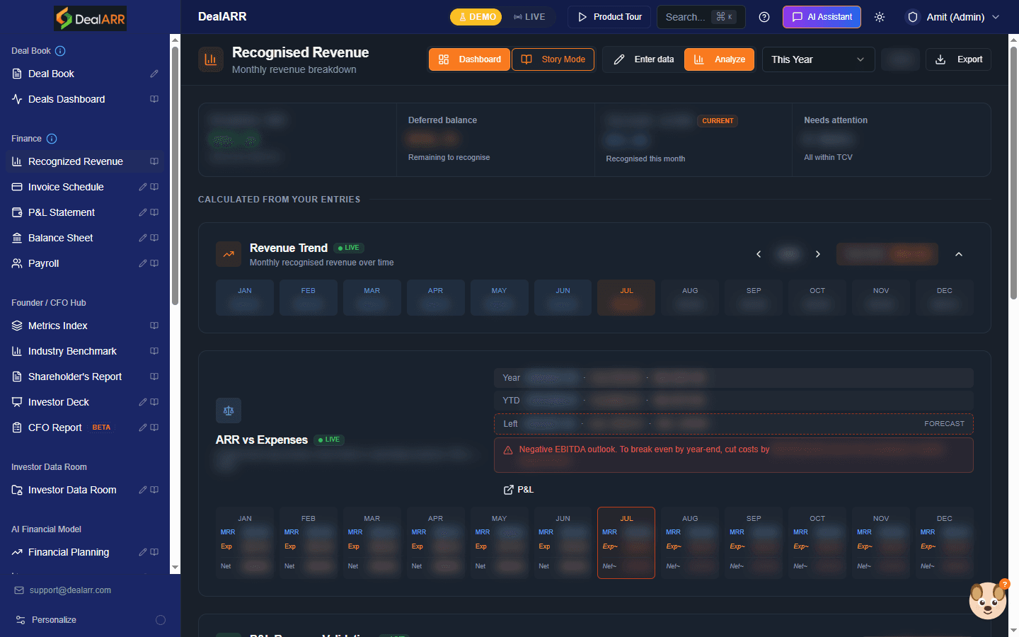
Task: Click the Invoice Schedule pencil icon
Action: pos(143,187)
